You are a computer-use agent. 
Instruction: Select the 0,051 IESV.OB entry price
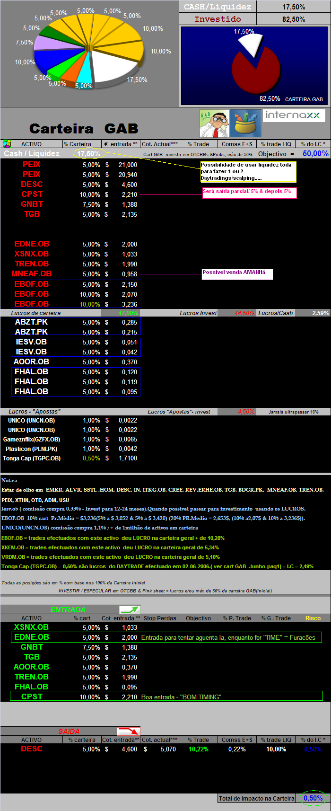pos(130,342)
